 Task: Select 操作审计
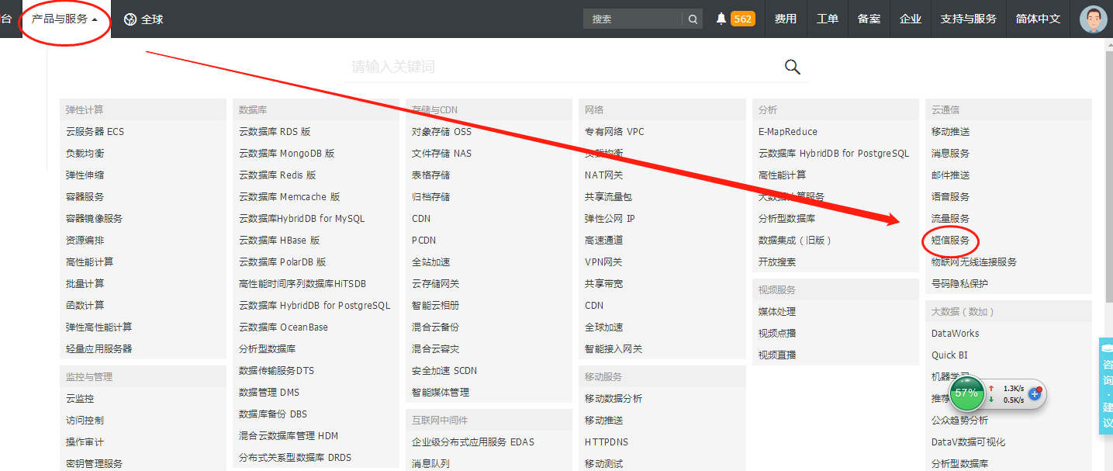[85, 442]
